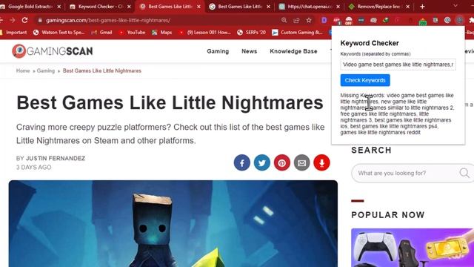Open the Knowledge Base navigation menu

click(293, 51)
